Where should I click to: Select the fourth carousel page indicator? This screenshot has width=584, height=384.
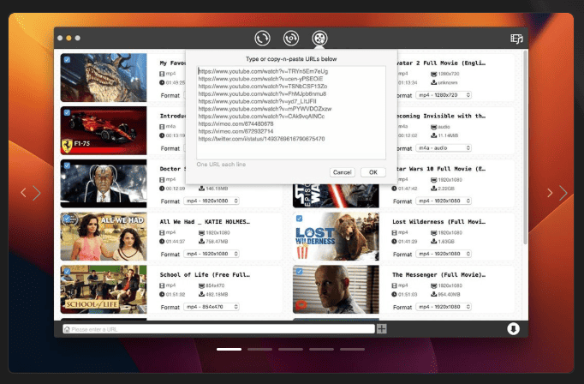pos(321,350)
